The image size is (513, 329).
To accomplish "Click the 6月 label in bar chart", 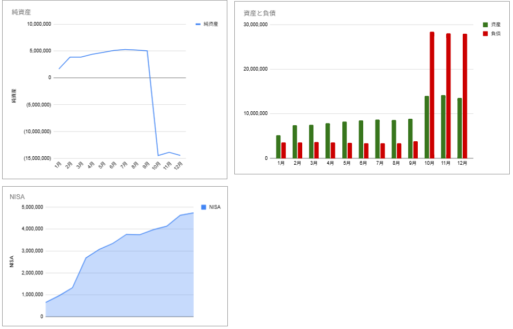I will coord(363,163).
